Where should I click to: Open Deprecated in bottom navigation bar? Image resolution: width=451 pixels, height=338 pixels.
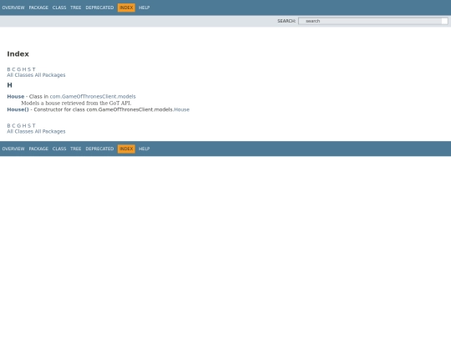(99, 149)
